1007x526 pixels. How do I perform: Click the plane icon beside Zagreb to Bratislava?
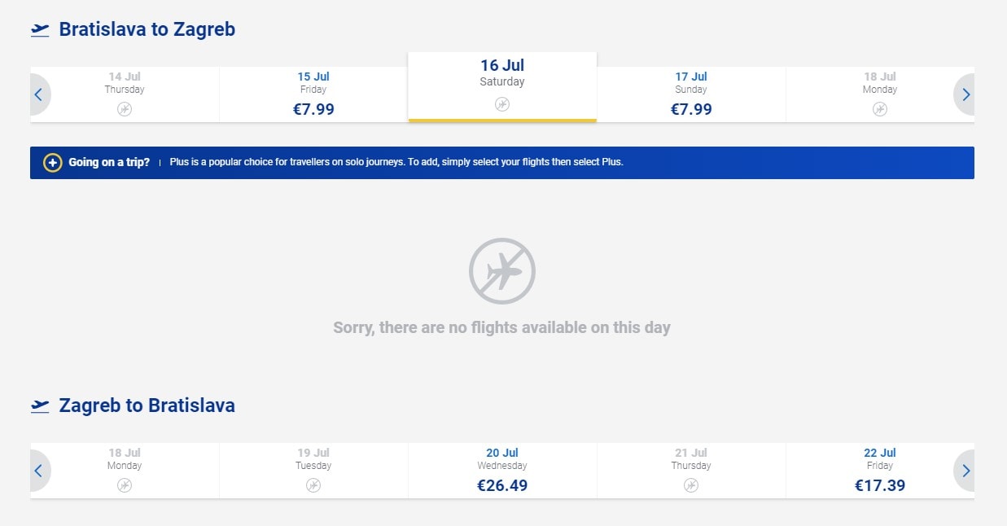point(40,405)
